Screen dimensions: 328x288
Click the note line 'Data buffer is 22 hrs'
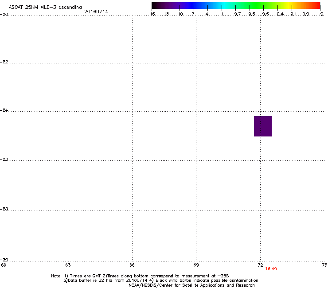(160, 280)
